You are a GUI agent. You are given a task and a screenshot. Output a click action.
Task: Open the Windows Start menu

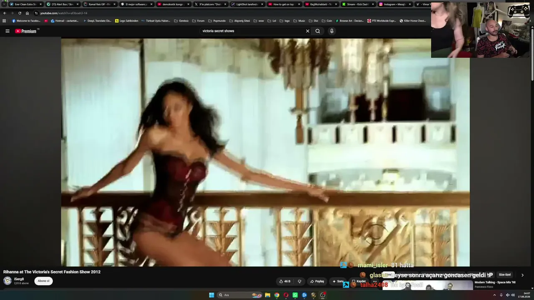[212, 295]
